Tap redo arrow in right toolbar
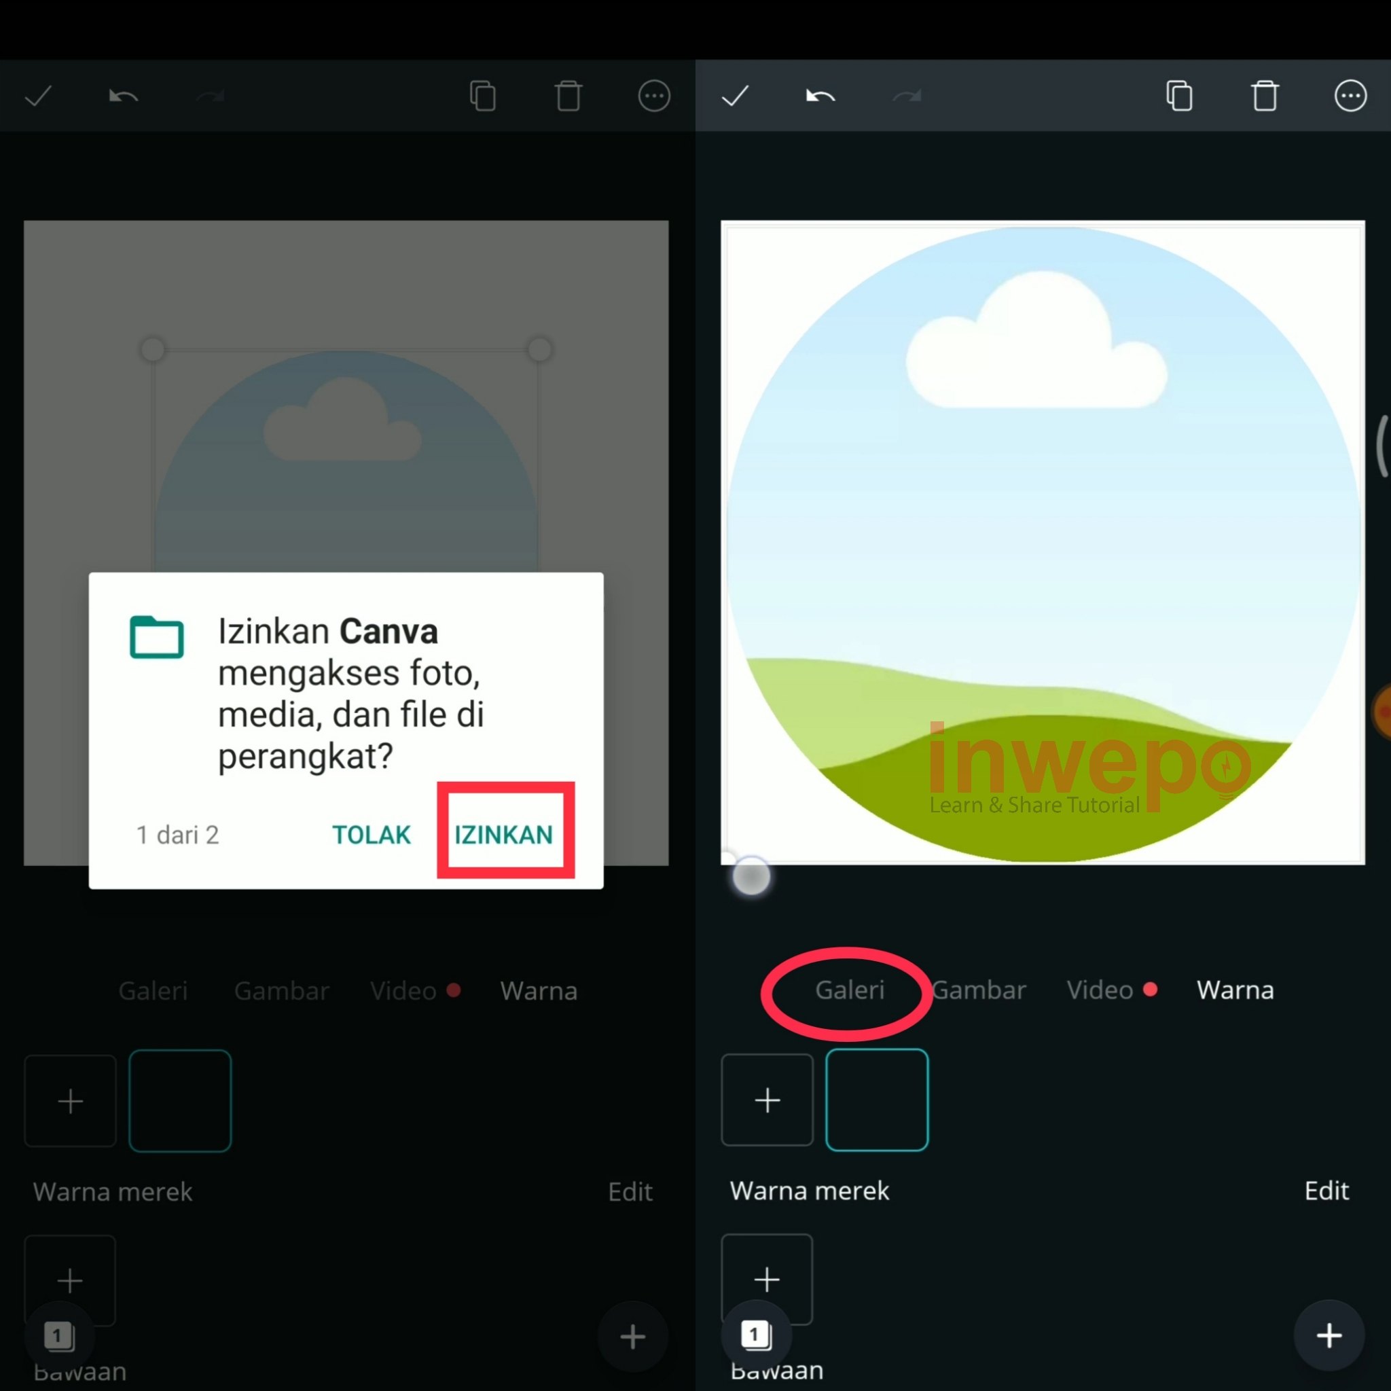Viewport: 1391px width, 1391px height. pos(907,96)
